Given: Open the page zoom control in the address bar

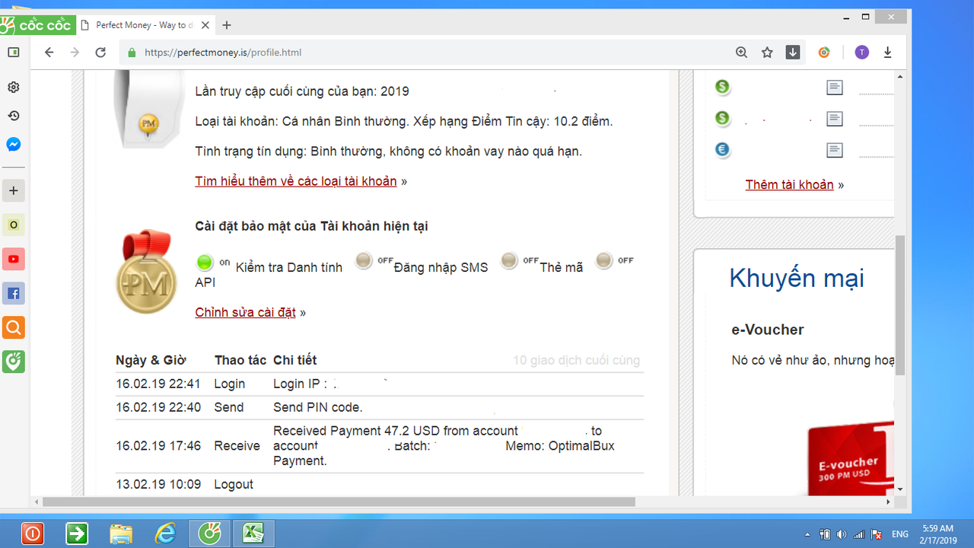Looking at the screenshot, I should (741, 53).
